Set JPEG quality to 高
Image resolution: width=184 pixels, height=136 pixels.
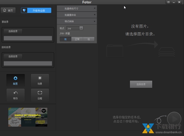pos(66,39)
